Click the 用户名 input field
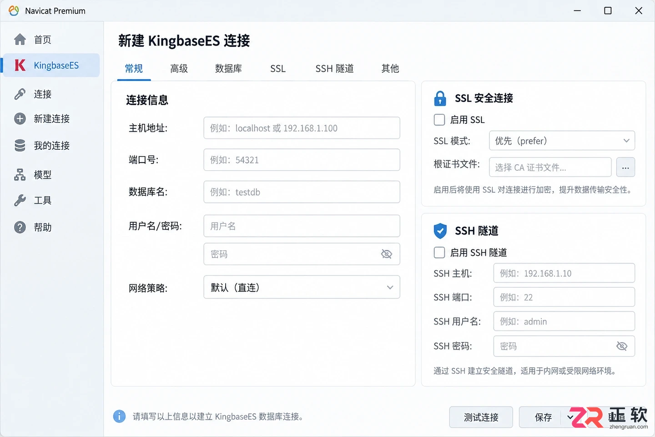The width and height of the screenshot is (655, 437). (302, 226)
